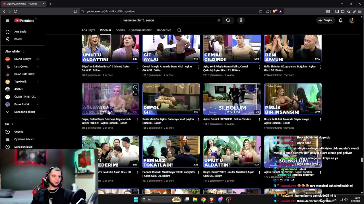This screenshot has height=204, width=364.
Task: Open Discord from the taskbar
Action: tap(220, 199)
